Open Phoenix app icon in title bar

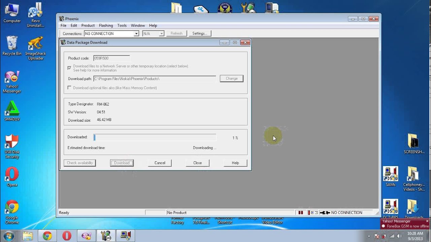click(x=62, y=19)
